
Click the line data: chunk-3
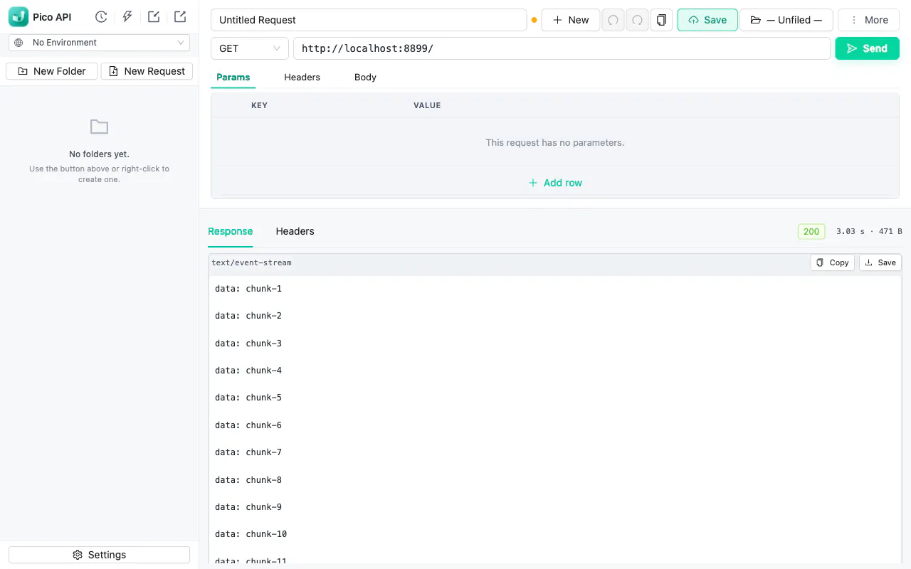pos(248,344)
